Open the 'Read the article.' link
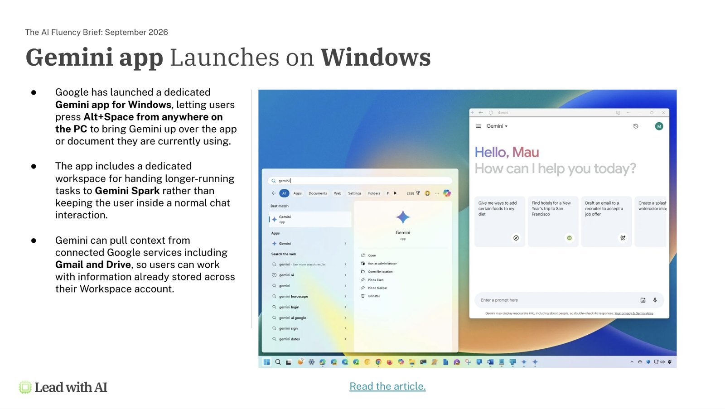 click(387, 386)
